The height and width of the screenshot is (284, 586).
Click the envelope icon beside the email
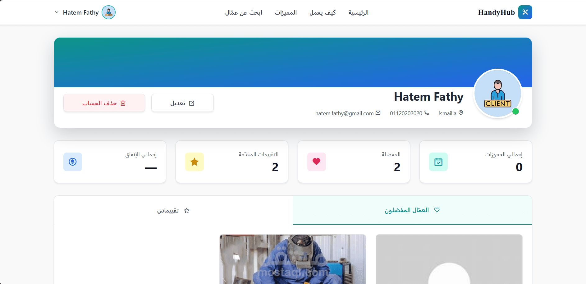click(x=378, y=113)
